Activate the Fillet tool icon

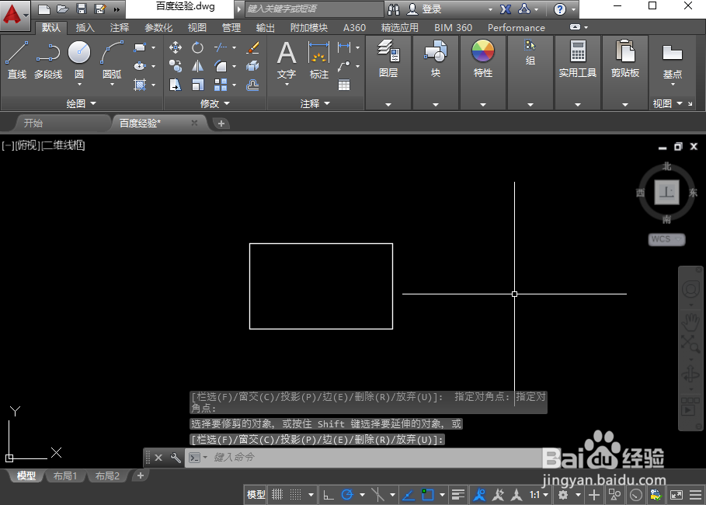pos(221,66)
